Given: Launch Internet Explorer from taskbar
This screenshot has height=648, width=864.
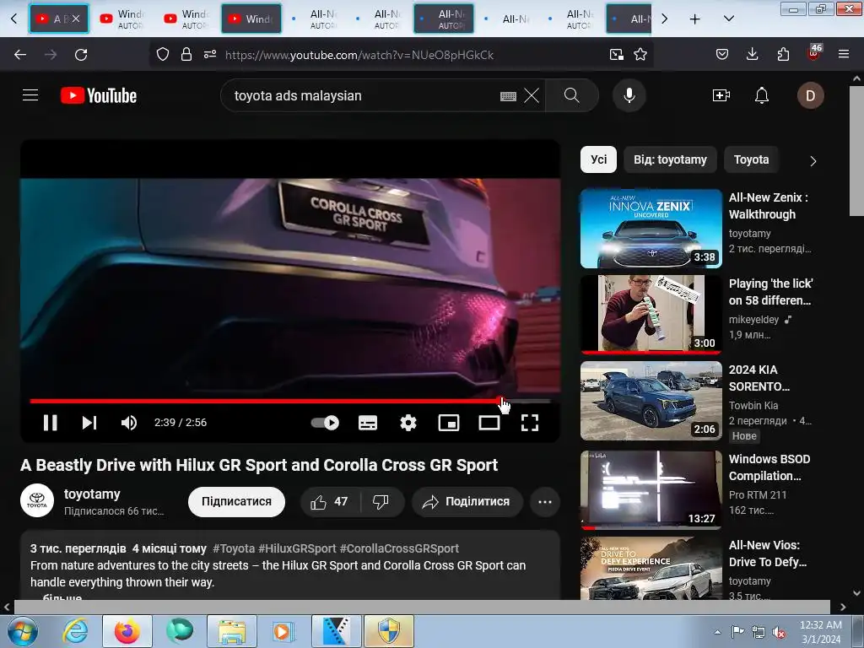Looking at the screenshot, I should (x=75, y=631).
